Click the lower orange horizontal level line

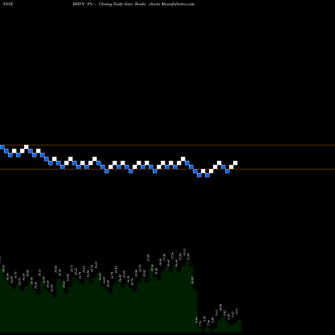click(x=167, y=170)
